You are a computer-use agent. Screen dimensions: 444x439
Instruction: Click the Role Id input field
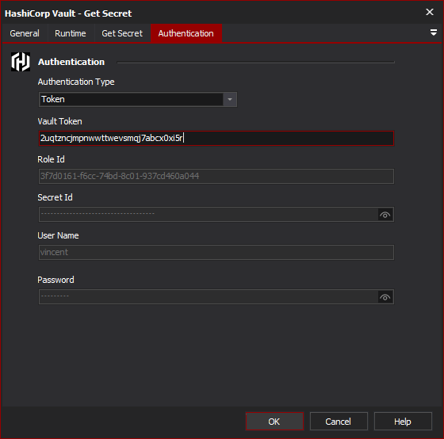pos(216,177)
